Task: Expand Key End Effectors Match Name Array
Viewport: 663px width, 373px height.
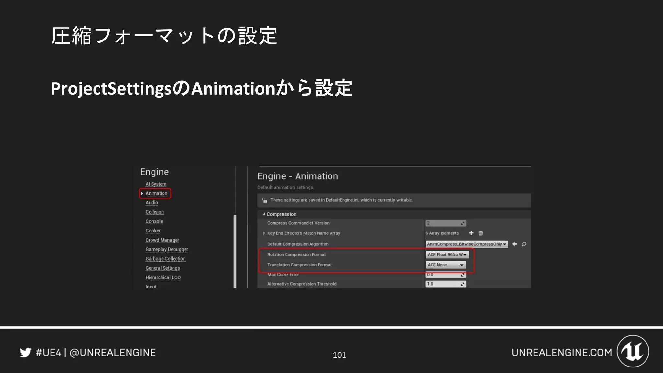Action: (264, 233)
